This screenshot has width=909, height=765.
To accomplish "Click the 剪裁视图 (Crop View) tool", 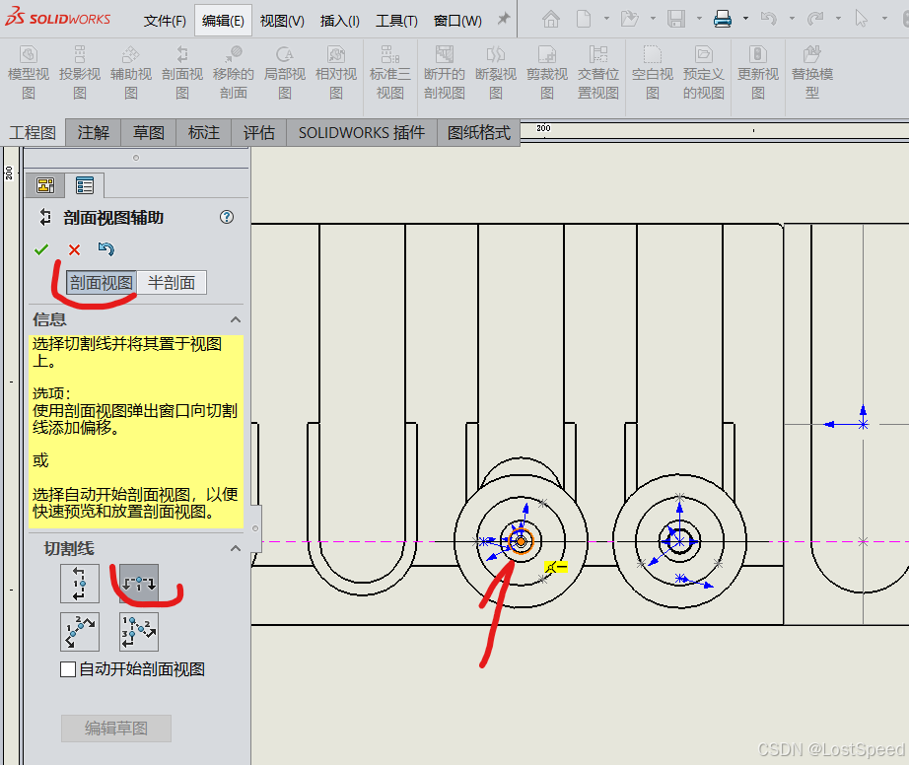I will coord(546,73).
